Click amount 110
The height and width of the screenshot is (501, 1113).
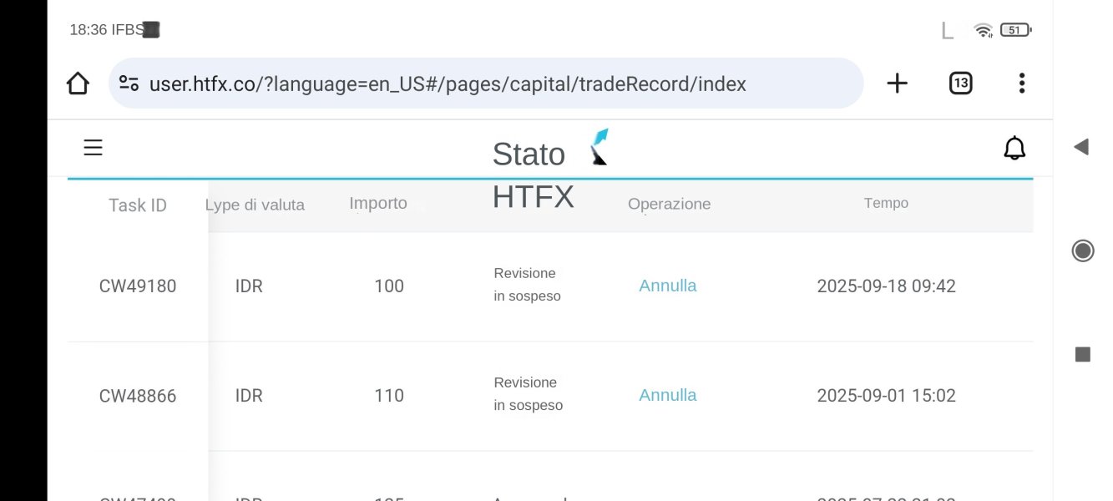click(x=389, y=396)
